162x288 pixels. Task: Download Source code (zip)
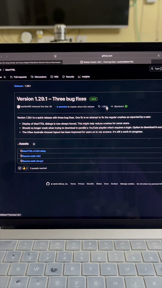pyautogui.click(x=32, y=156)
